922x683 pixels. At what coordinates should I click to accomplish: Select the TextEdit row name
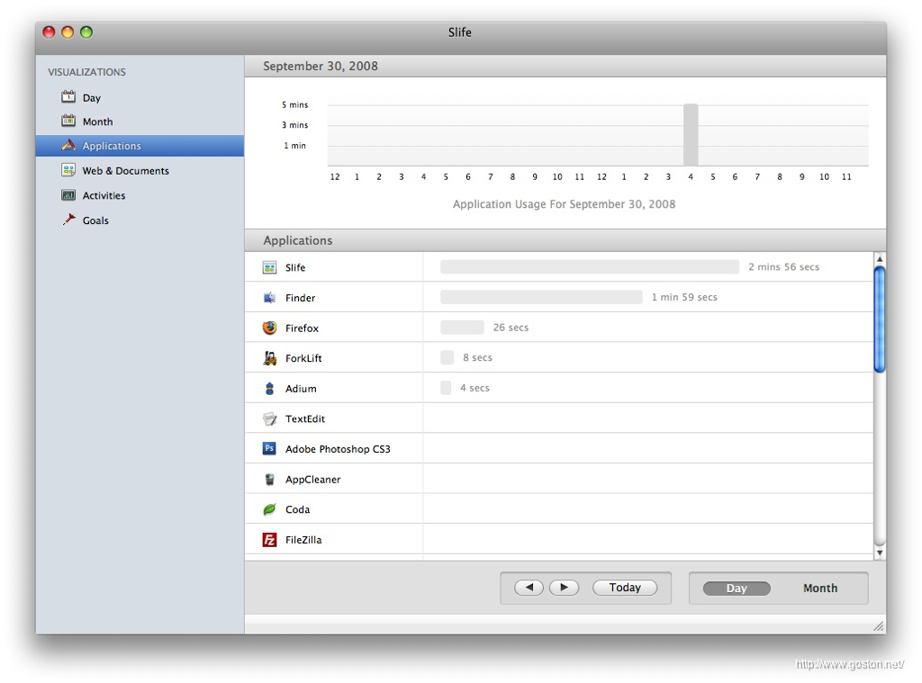pos(304,418)
